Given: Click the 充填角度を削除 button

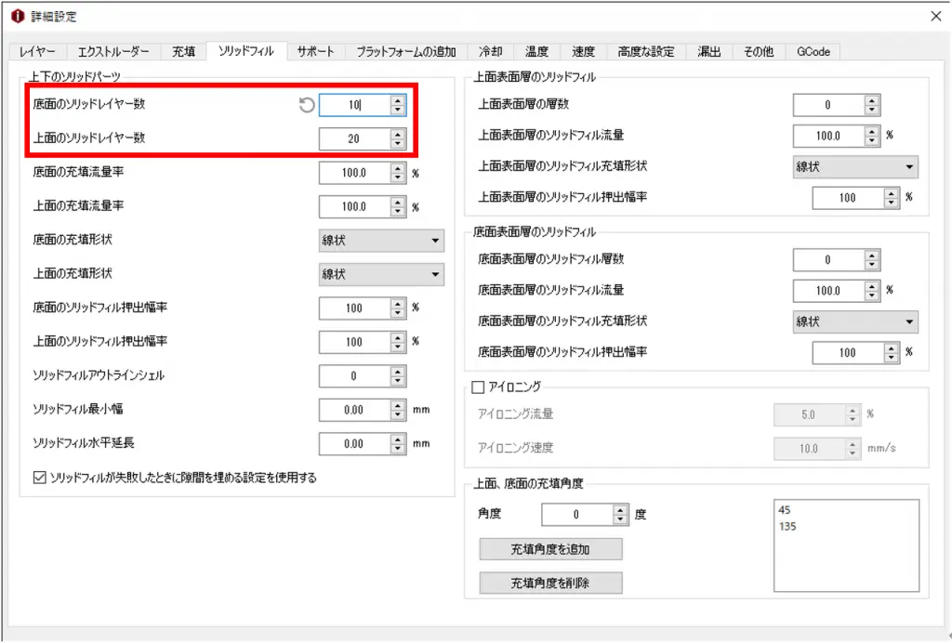Looking at the screenshot, I should pos(550,584).
